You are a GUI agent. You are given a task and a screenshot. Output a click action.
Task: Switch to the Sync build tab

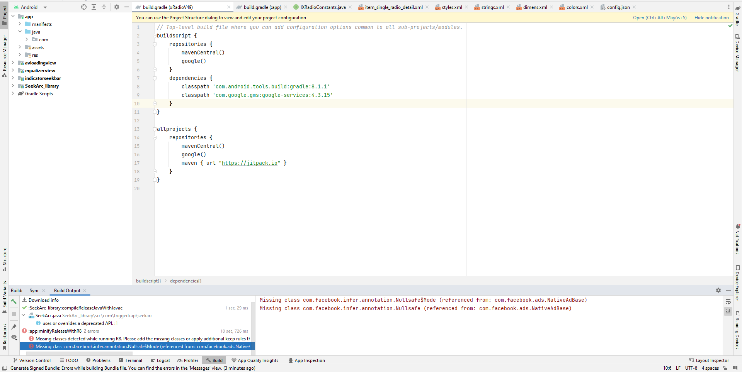pyautogui.click(x=34, y=291)
